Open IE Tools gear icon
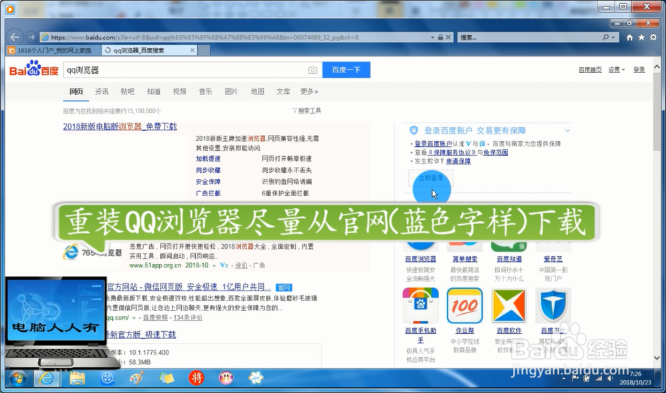This screenshot has height=393, width=666. click(653, 37)
